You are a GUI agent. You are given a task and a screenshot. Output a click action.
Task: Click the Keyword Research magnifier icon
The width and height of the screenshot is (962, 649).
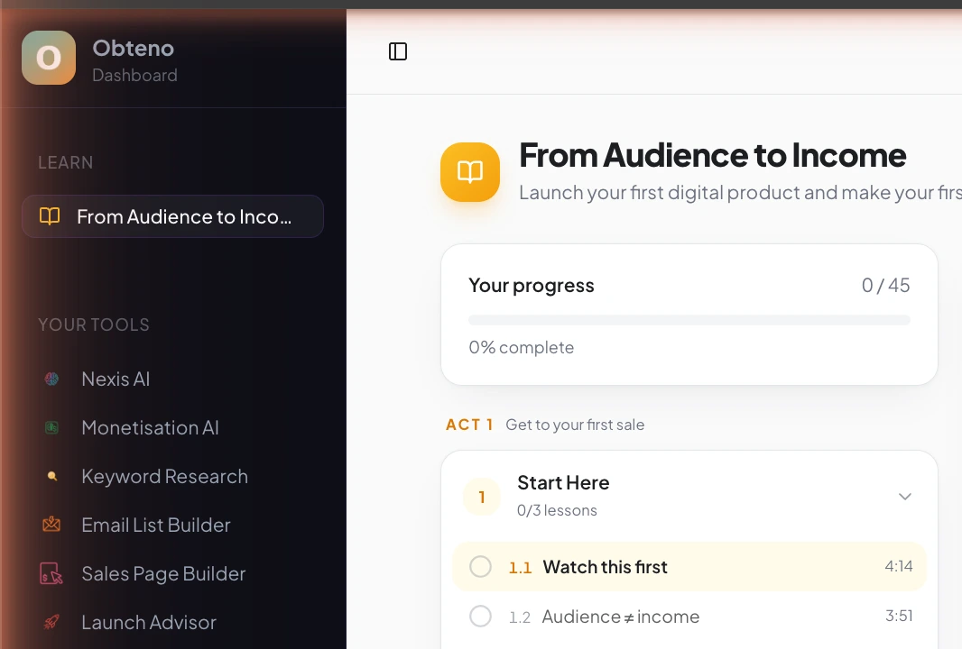click(x=52, y=476)
